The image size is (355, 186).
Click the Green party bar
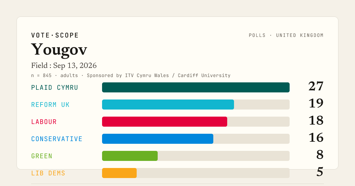click(130, 156)
